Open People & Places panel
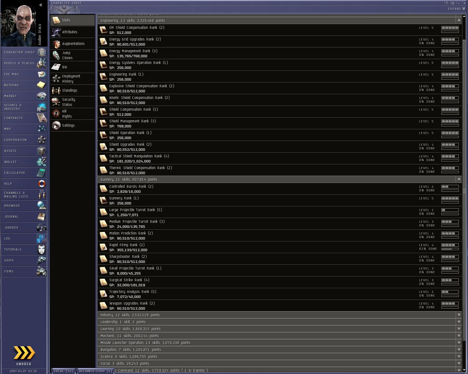The image size is (468, 374). point(24,63)
